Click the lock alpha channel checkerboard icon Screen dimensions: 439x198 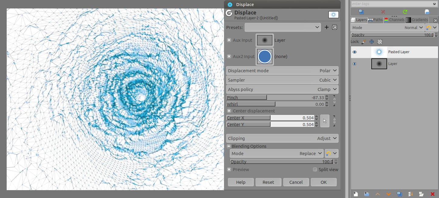pos(379,42)
